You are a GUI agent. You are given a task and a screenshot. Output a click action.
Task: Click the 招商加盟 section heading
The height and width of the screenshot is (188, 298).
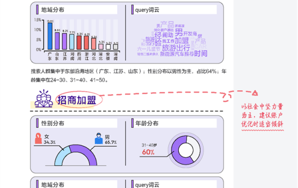pyautogui.click(x=77, y=100)
